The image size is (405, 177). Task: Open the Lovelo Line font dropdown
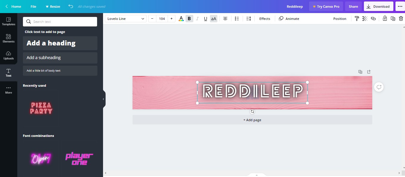(126, 19)
